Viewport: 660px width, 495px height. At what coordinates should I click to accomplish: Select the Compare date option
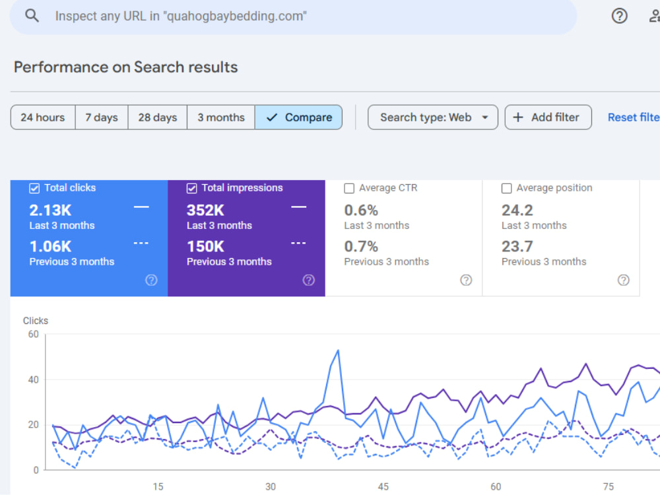[298, 117]
